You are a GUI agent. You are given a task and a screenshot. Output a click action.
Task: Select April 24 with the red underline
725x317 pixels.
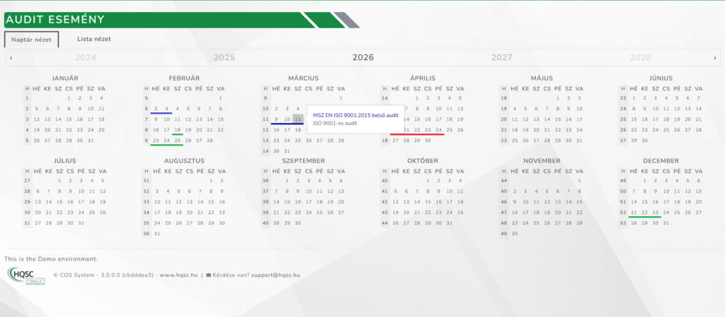[x=439, y=130]
